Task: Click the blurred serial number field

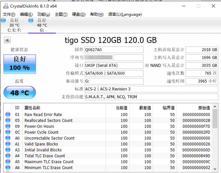Action: click(x=114, y=58)
